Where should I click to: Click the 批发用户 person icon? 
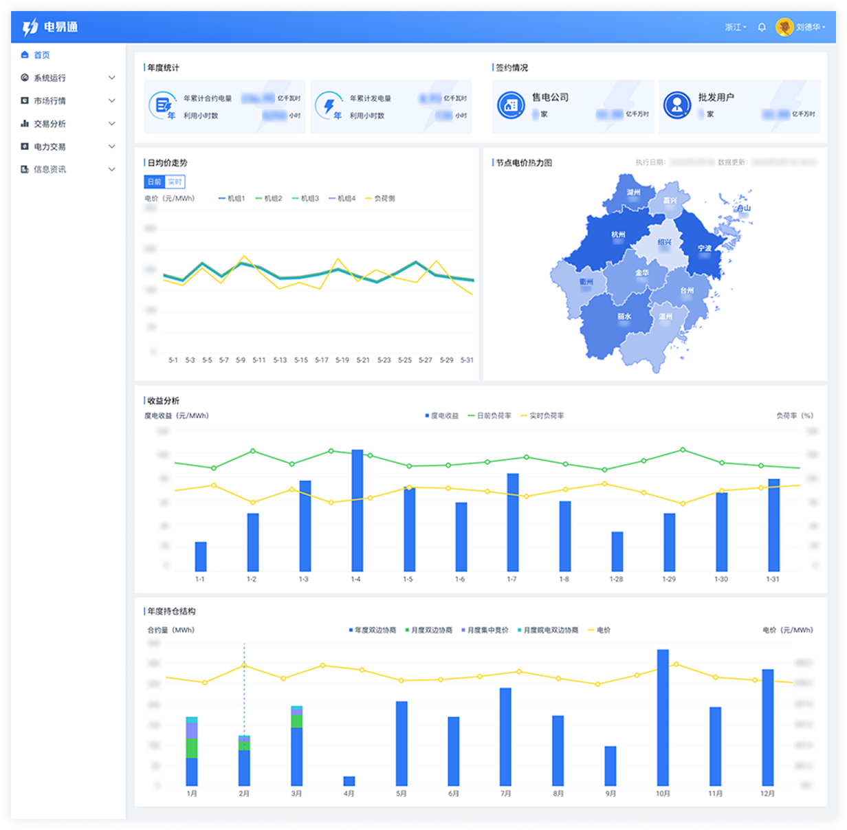pyautogui.click(x=676, y=105)
